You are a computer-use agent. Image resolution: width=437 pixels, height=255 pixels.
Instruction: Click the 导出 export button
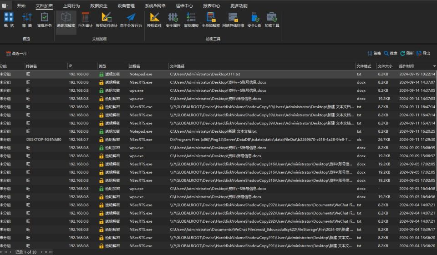(423, 53)
